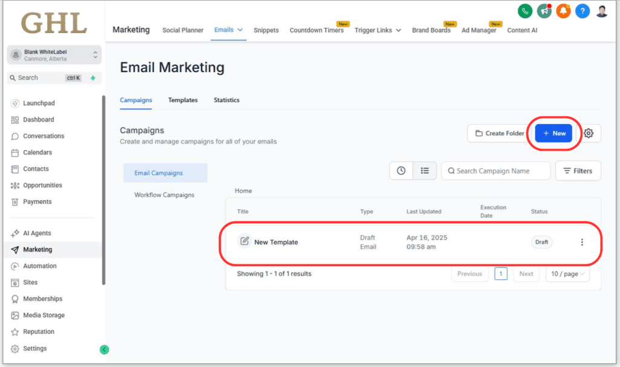Image resolution: width=620 pixels, height=367 pixels.
Task: Open Snippets tab
Action: tap(266, 30)
